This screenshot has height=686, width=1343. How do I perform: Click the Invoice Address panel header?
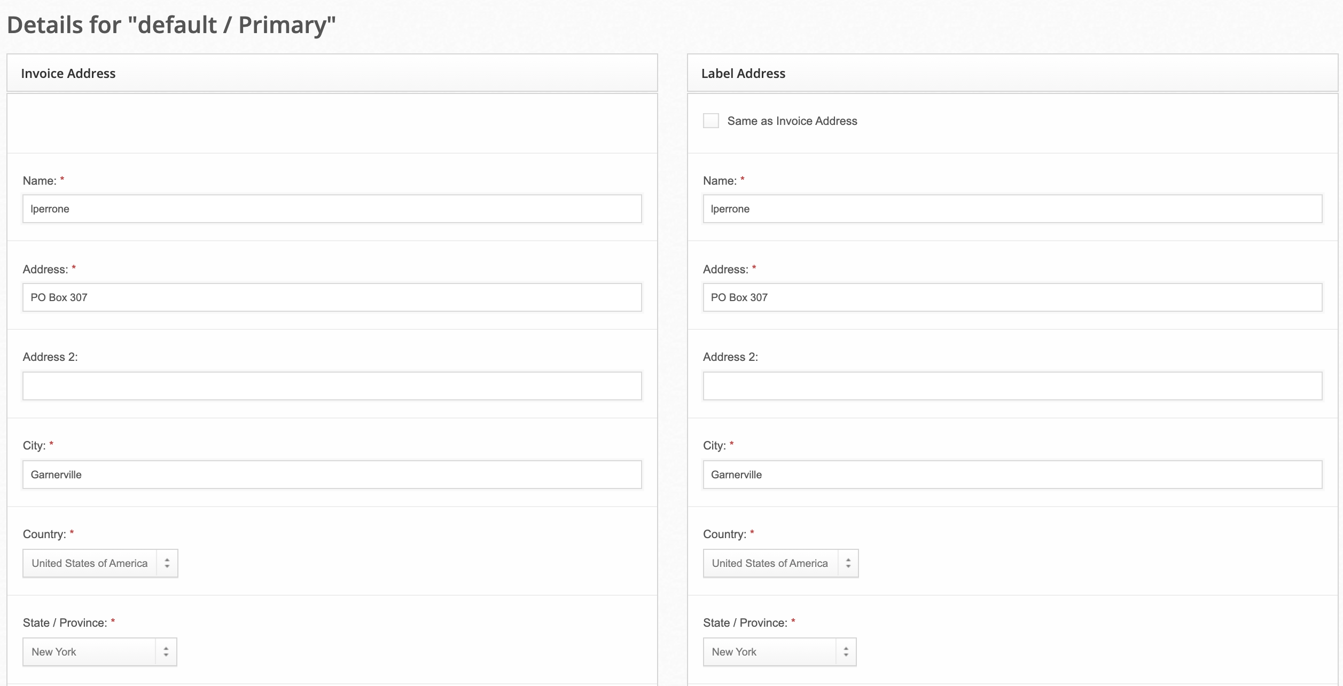coord(332,73)
